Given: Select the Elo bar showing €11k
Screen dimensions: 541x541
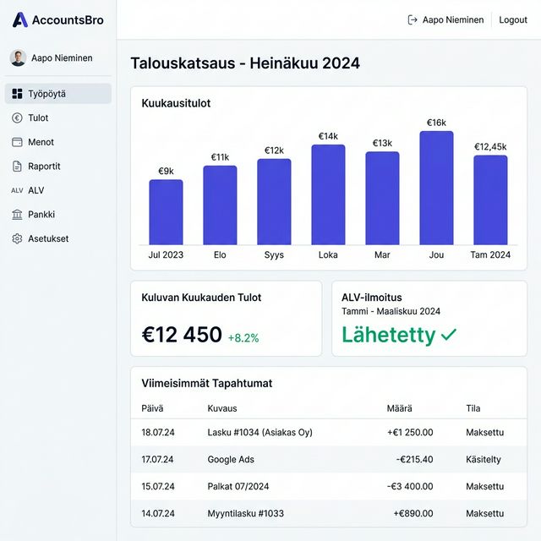Looking at the screenshot, I should point(220,205).
